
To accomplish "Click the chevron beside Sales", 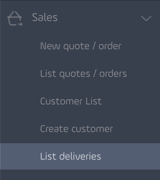I will point(146,18).
